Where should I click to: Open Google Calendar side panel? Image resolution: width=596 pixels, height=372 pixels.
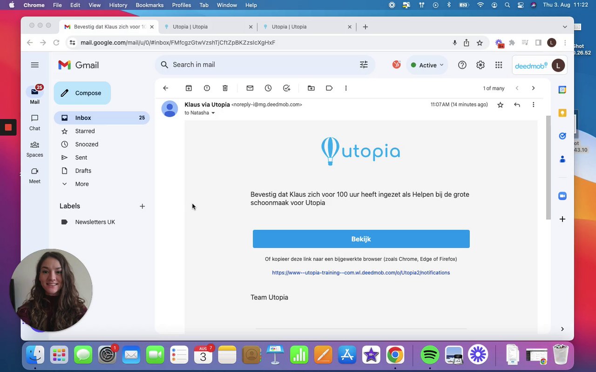coord(562,90)
